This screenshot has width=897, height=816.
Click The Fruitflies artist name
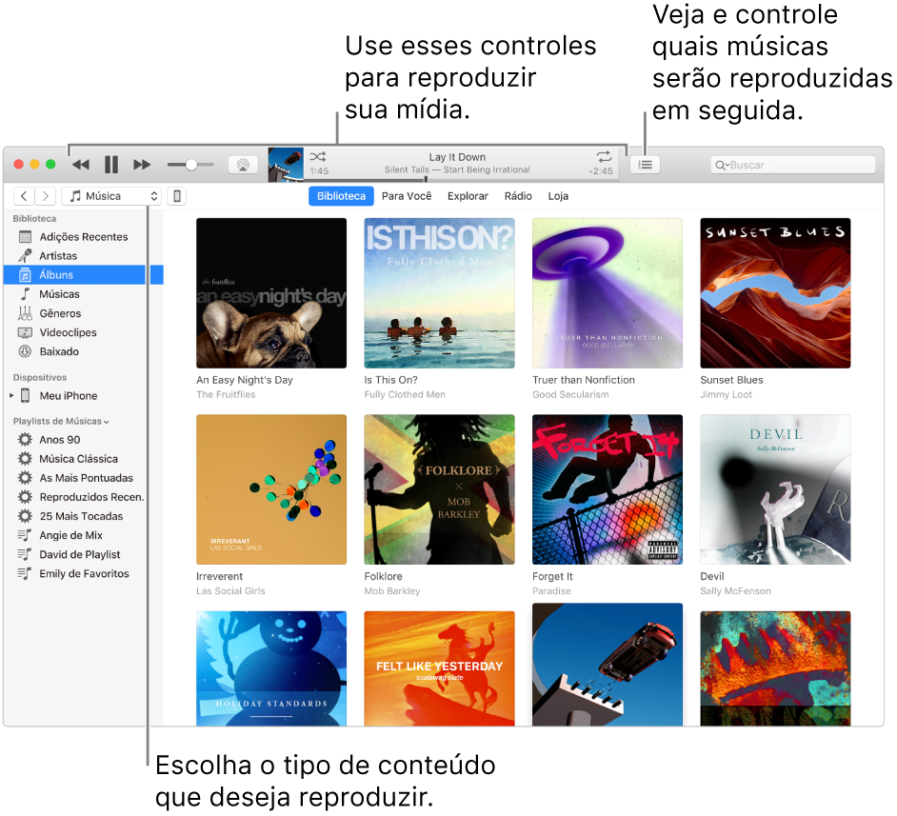point(226,394)
